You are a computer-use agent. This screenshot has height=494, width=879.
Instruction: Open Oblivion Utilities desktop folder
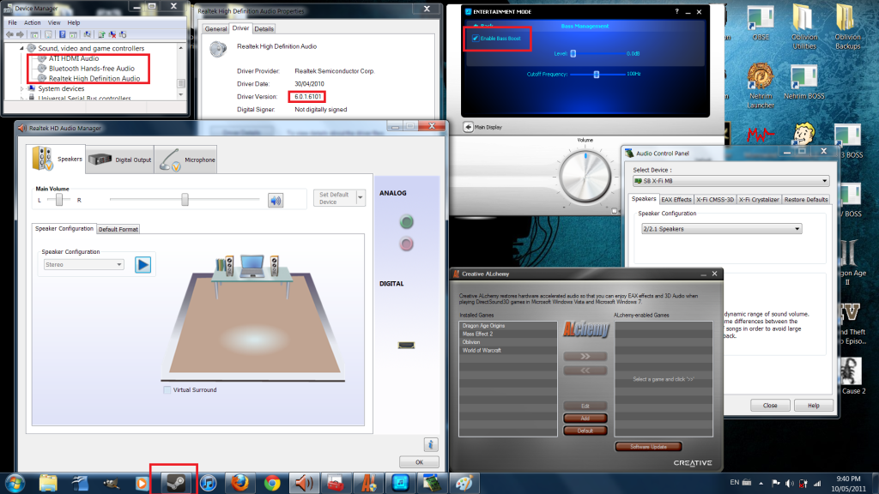[803, 27]
